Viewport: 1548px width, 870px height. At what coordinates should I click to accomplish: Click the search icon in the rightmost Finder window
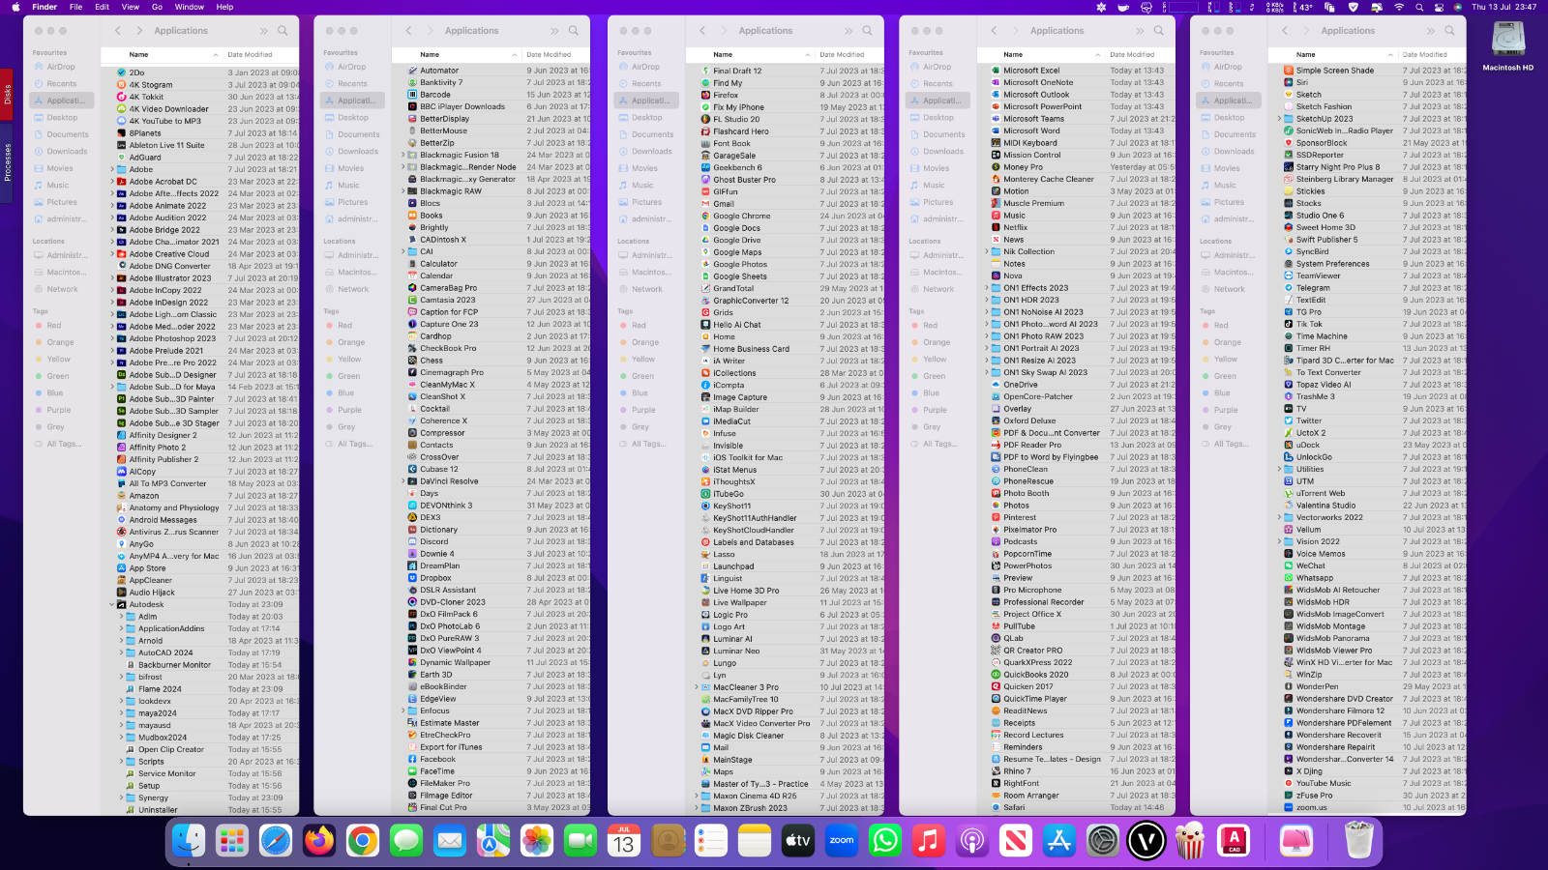1449,31
